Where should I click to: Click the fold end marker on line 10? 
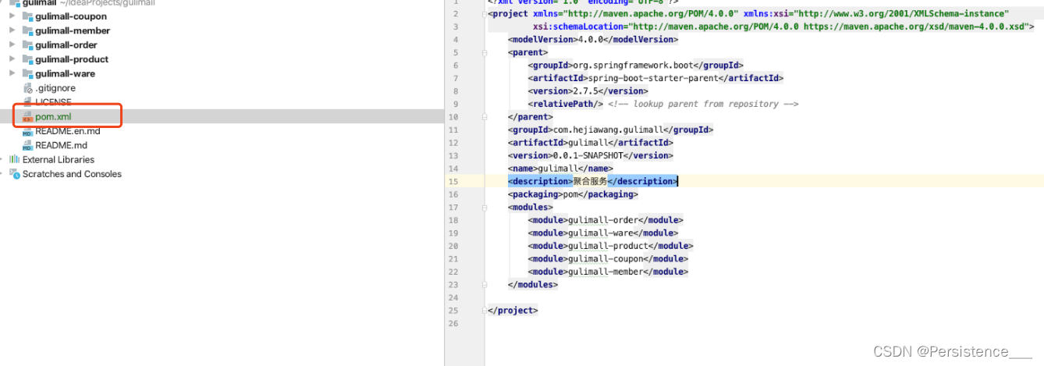[x=485, y=117]
